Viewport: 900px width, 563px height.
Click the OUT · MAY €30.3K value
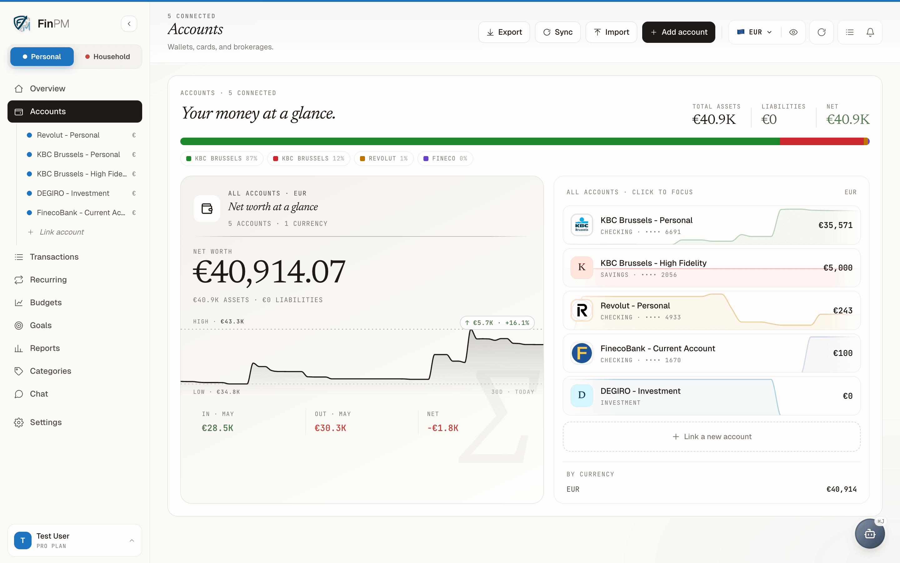pyautogui.click(x=330, y=428)
